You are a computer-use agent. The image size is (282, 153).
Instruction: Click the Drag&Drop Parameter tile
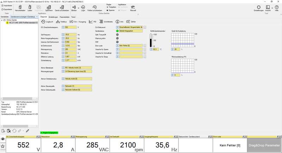coord(264,145)
